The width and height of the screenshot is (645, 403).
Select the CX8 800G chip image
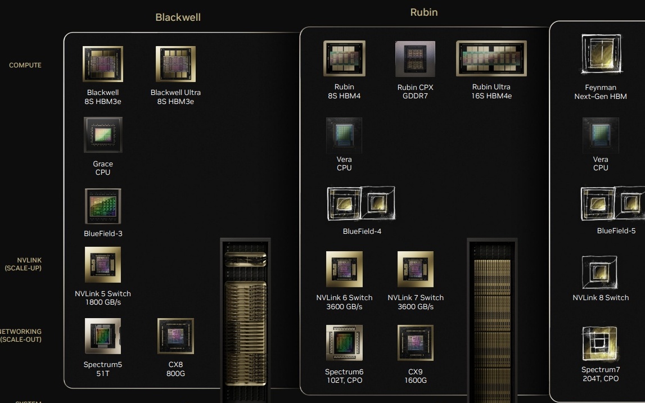175,336
